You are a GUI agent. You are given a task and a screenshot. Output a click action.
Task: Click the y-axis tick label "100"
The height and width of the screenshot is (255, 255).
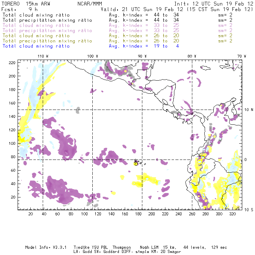(x=12, y=143)
